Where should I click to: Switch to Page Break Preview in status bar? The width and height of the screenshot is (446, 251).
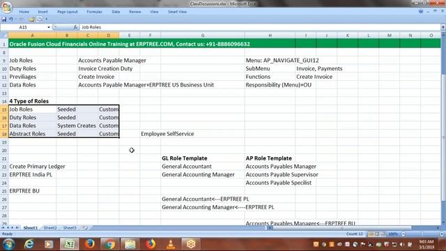coord(383,234)
